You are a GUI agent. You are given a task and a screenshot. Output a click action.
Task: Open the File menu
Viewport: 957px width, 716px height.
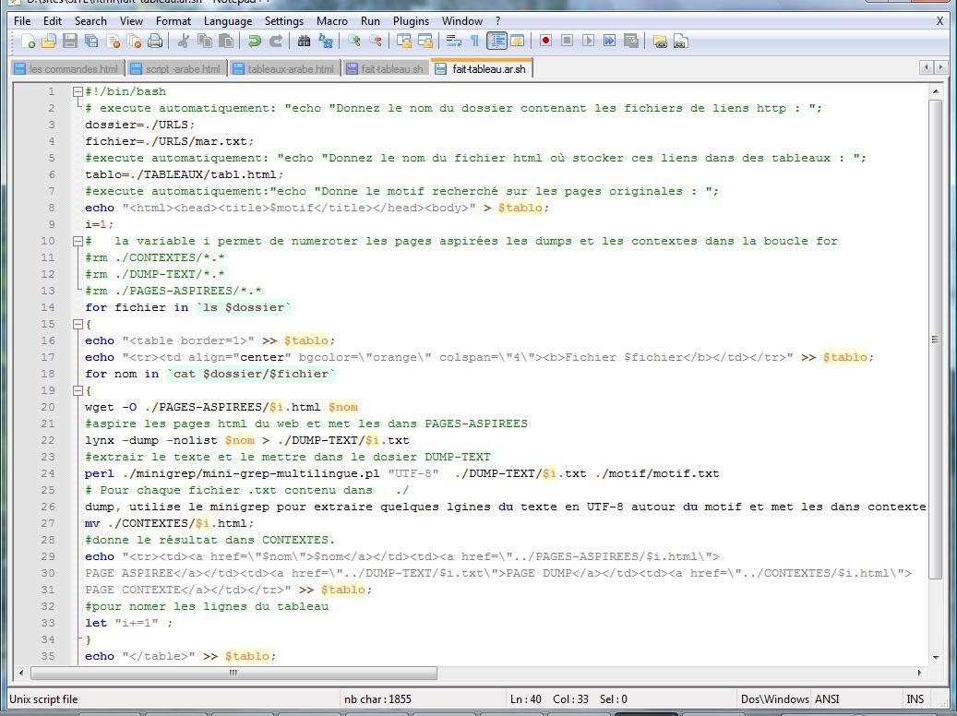[x=22, y=20]
